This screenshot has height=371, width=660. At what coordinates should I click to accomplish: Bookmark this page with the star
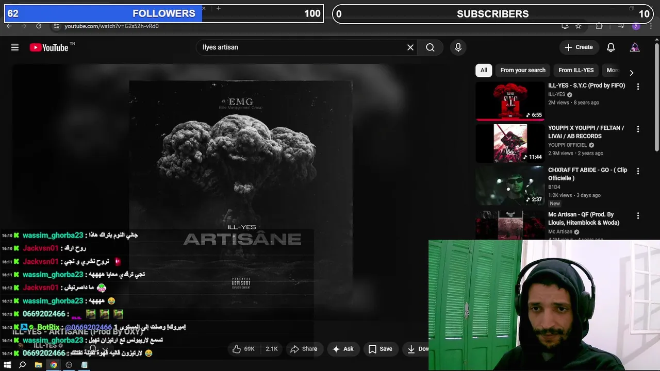coord(579,26)
